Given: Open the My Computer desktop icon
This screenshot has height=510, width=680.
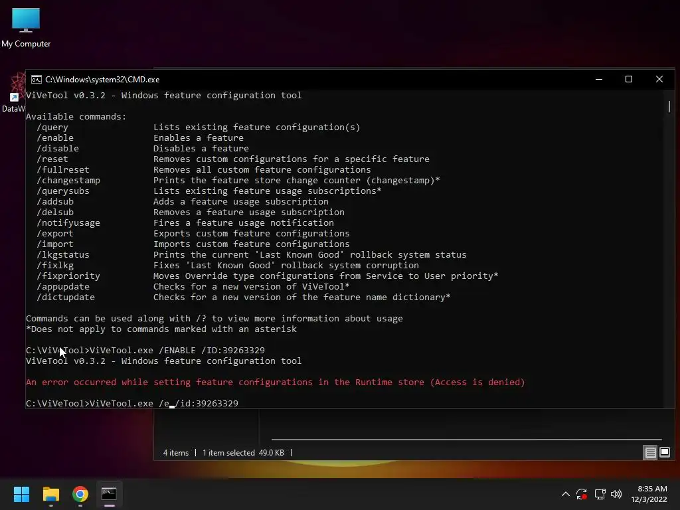Looking at the screenshot, I should coord(26,27).
